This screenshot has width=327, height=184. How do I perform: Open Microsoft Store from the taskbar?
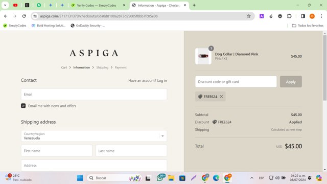(x=182, y=178)
